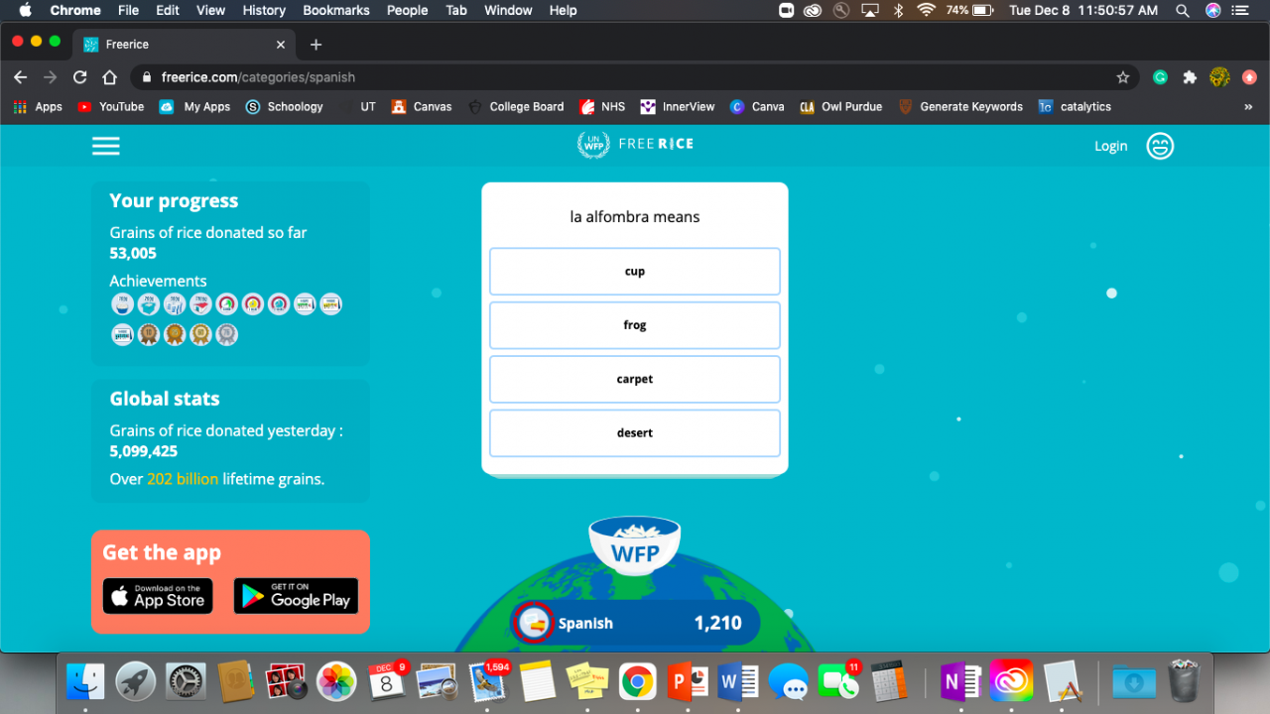Open the People menu
Screen dimensions: 1270x714
click(408, 10)
